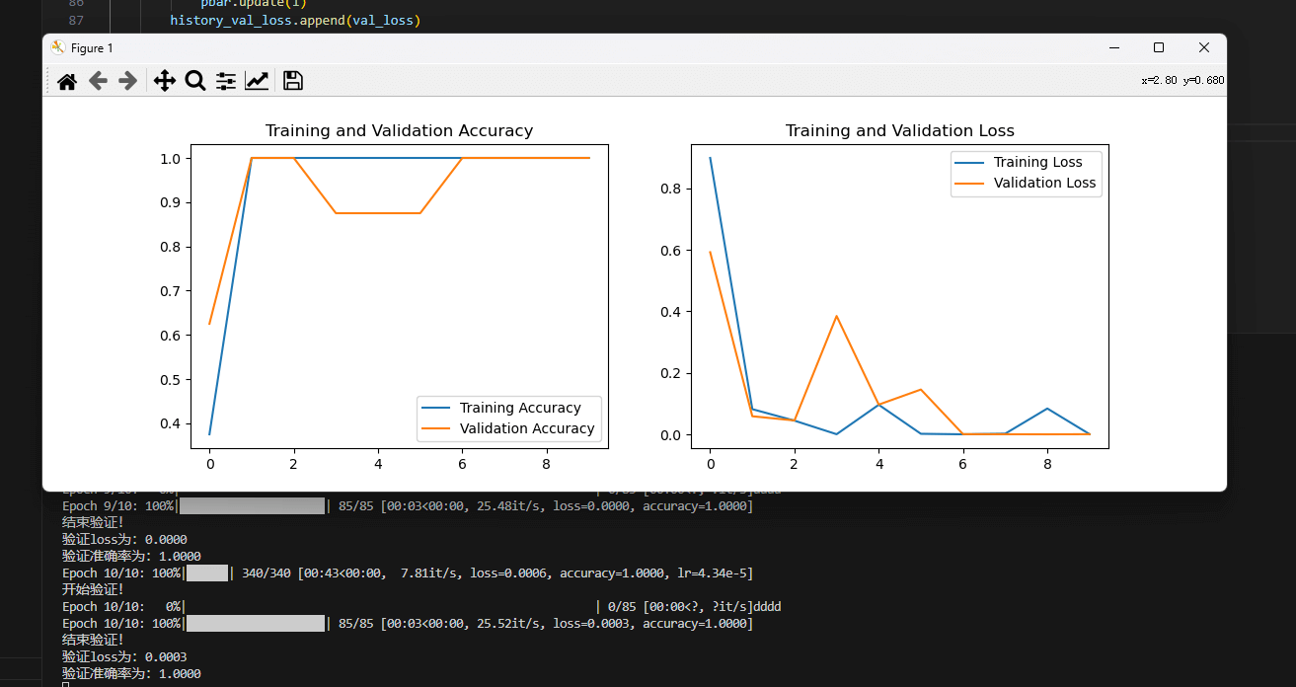Go back to previous view using left arrow

98,81
